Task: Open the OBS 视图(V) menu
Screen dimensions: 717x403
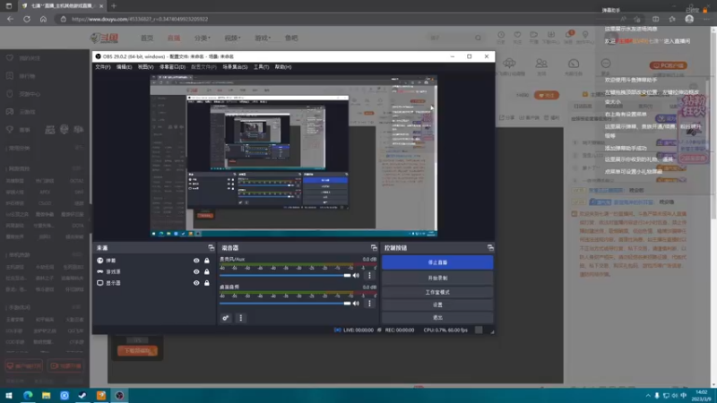Action: pyautogui.click(x=146, y=67)
